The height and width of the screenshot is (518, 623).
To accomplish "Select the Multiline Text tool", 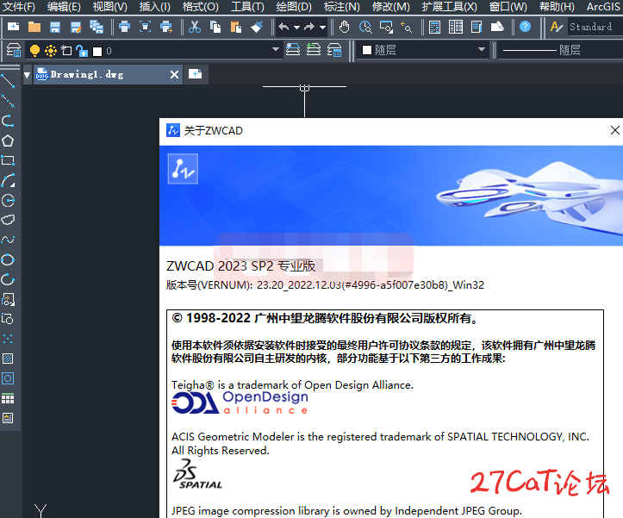I will coord(8,418).
